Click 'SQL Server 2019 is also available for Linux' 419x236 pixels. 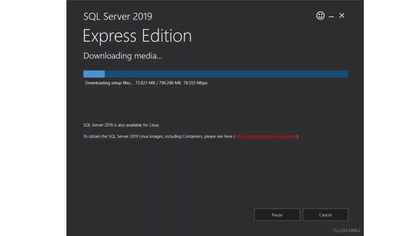tap(121, 125)
